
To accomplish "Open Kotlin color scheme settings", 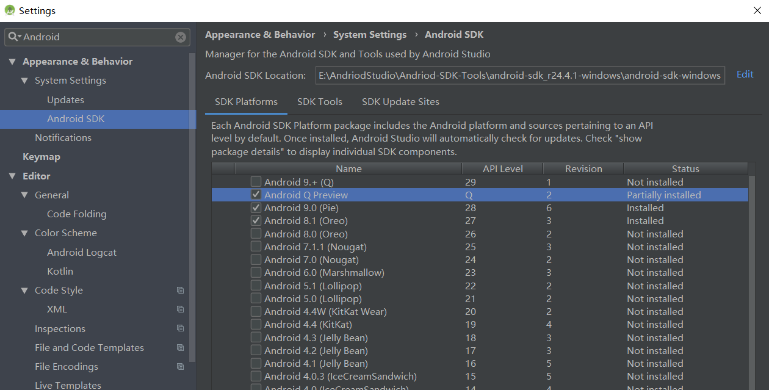I will 60,272.
